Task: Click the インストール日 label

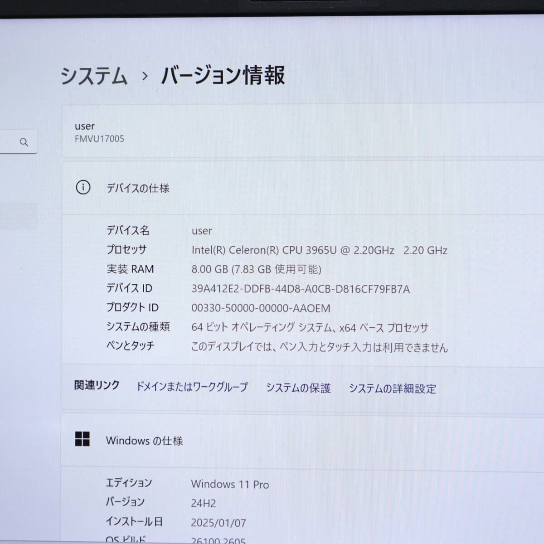Action: click(x=134, y=521)
